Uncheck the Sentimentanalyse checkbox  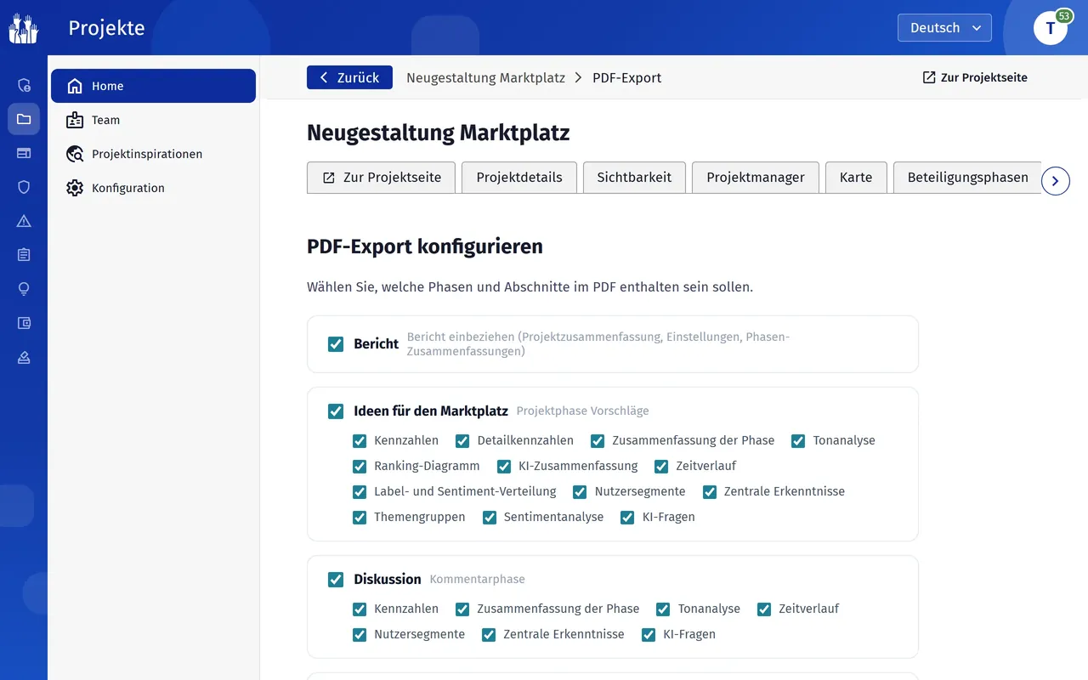490,518
